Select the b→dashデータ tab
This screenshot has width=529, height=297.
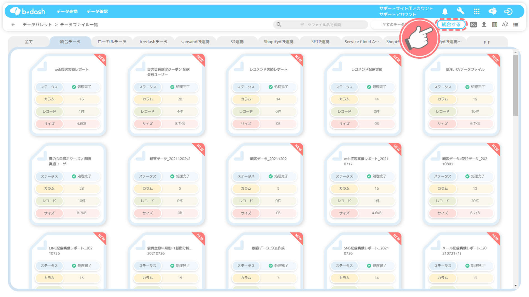154,42
